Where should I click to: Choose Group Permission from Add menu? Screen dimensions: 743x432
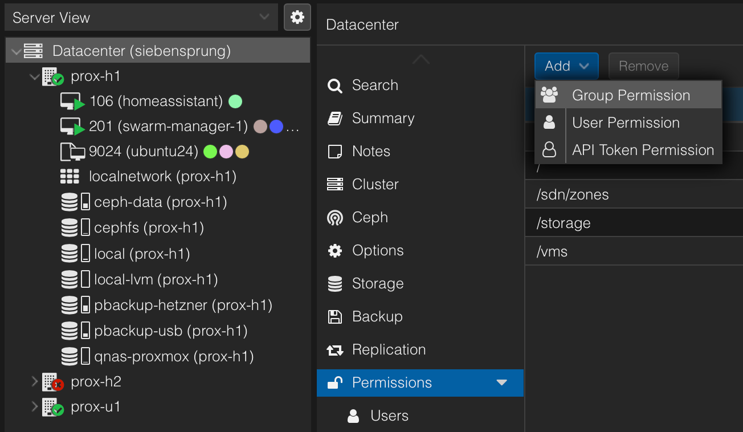[x=628, y=95]
